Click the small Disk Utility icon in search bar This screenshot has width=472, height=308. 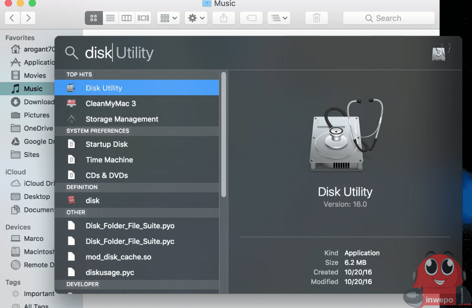click(x=440, y=52)
